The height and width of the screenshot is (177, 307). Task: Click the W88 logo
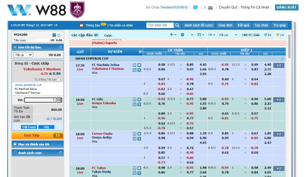point(37,10)
